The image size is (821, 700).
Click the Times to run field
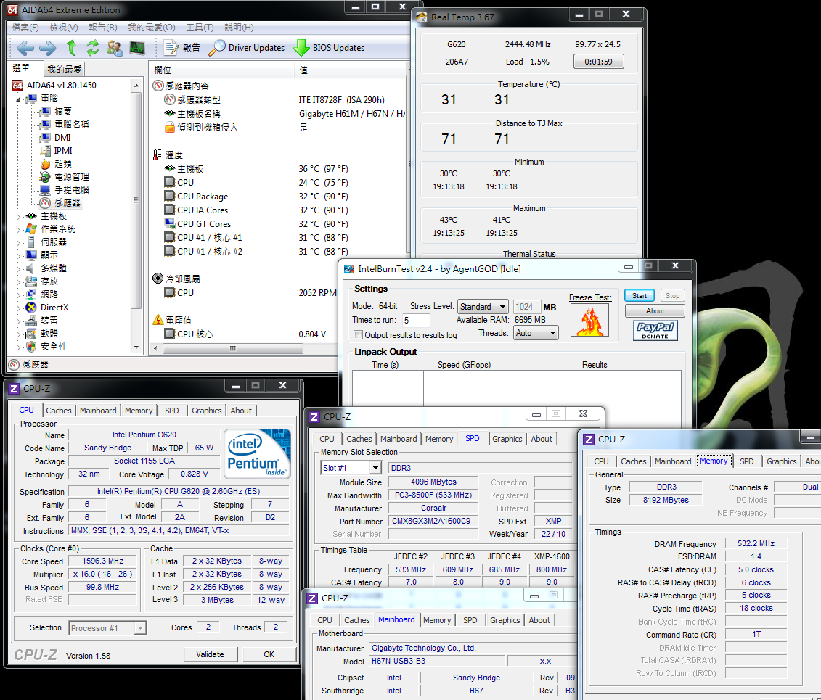coord(416,320)
